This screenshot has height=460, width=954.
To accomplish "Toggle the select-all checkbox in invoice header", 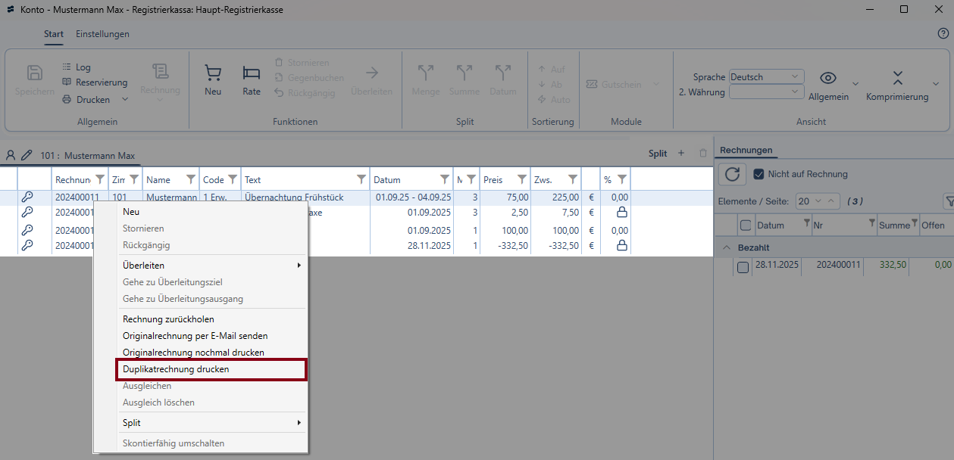I will click(746, 225).
